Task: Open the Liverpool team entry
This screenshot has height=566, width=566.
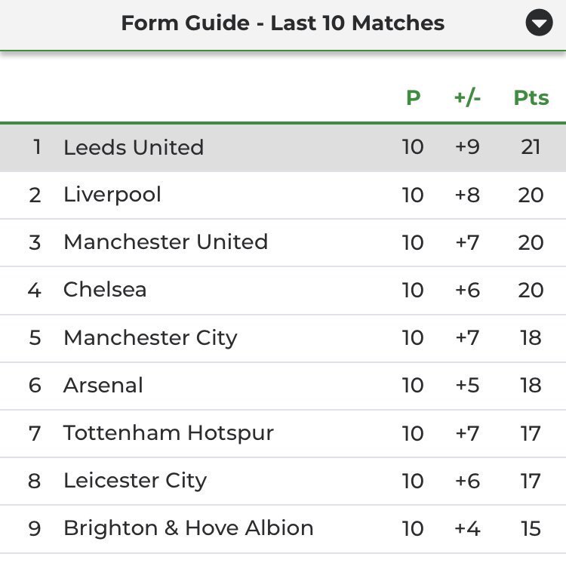Action: coord(112,195)
